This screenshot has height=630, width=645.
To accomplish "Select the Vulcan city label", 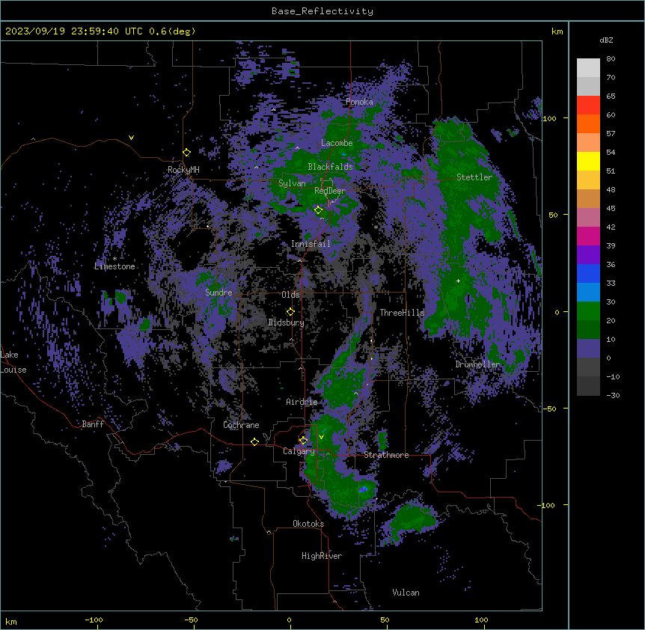I will [406, 593].
